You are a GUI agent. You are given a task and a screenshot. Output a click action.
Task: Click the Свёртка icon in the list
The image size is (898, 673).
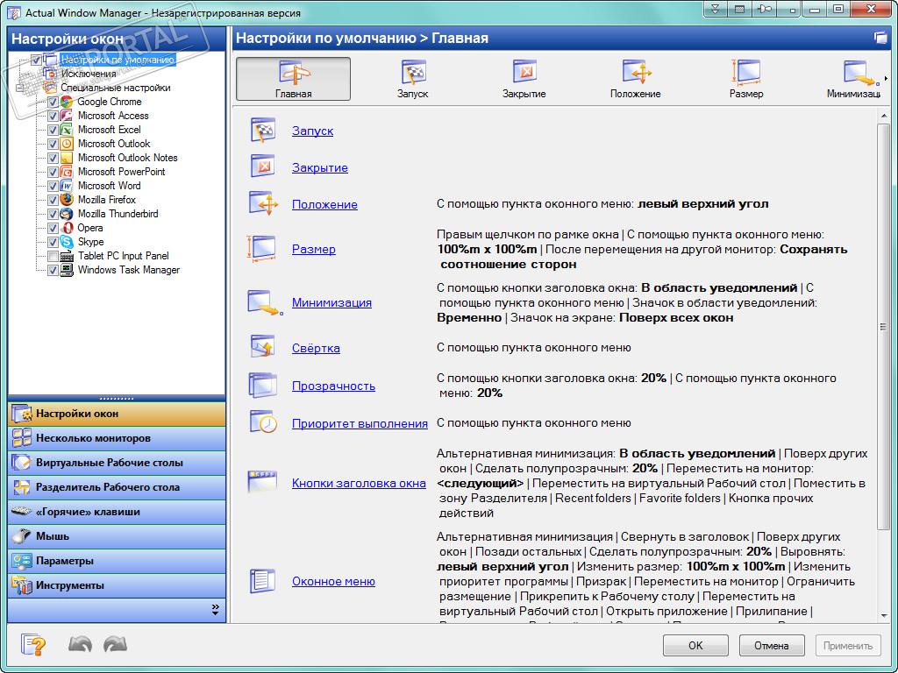pyautogui.click(x=263, y=347)
